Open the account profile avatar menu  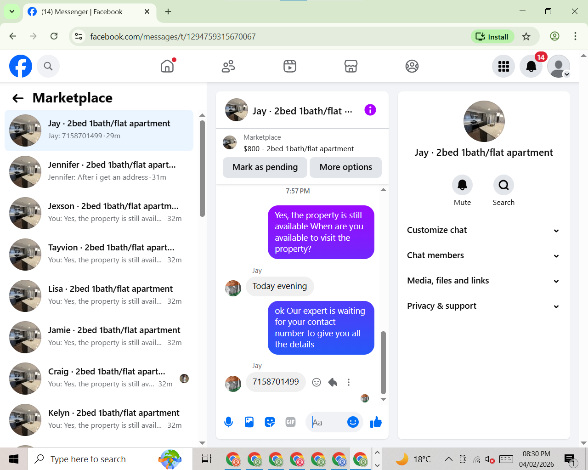(x=559, y=66)
